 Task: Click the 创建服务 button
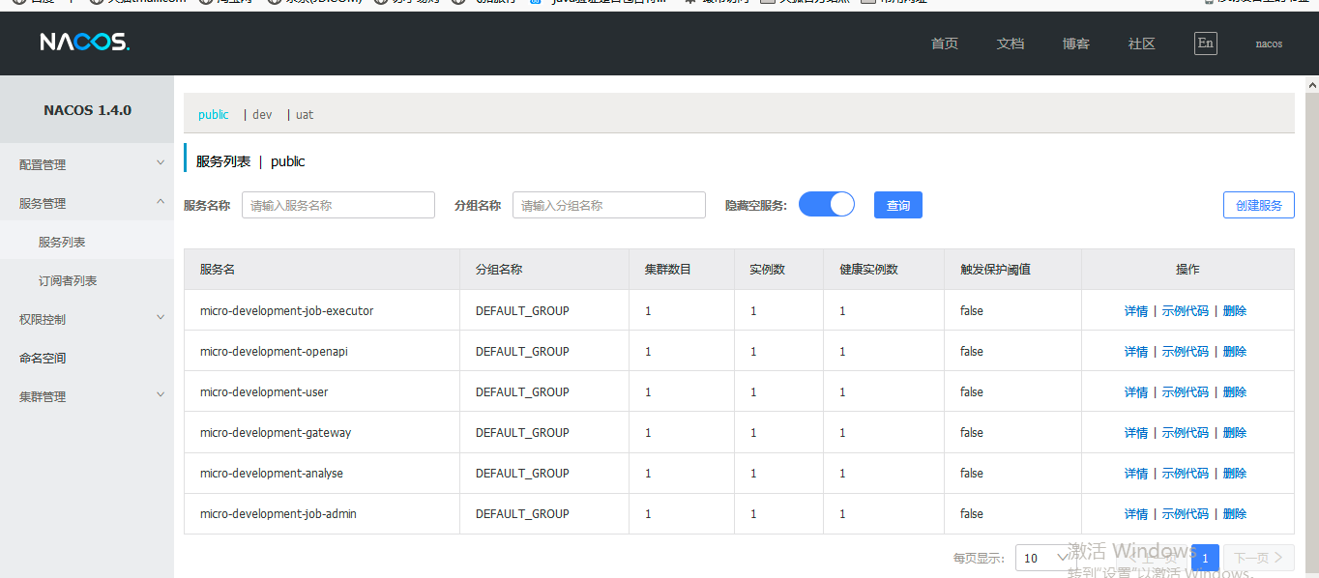click(x=1259, y=205)
